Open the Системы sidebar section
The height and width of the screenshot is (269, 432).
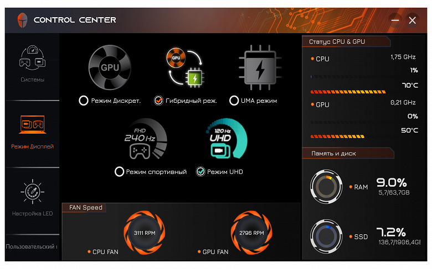pos(33,64)
